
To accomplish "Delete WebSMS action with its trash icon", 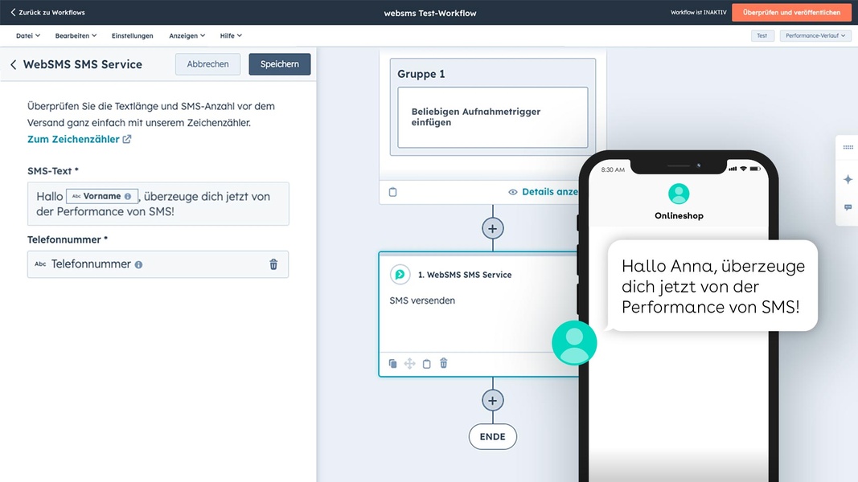I will (x=444, y=363).
